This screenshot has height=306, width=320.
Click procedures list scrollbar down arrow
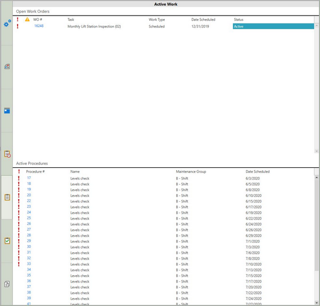click(x=317, y=303)
